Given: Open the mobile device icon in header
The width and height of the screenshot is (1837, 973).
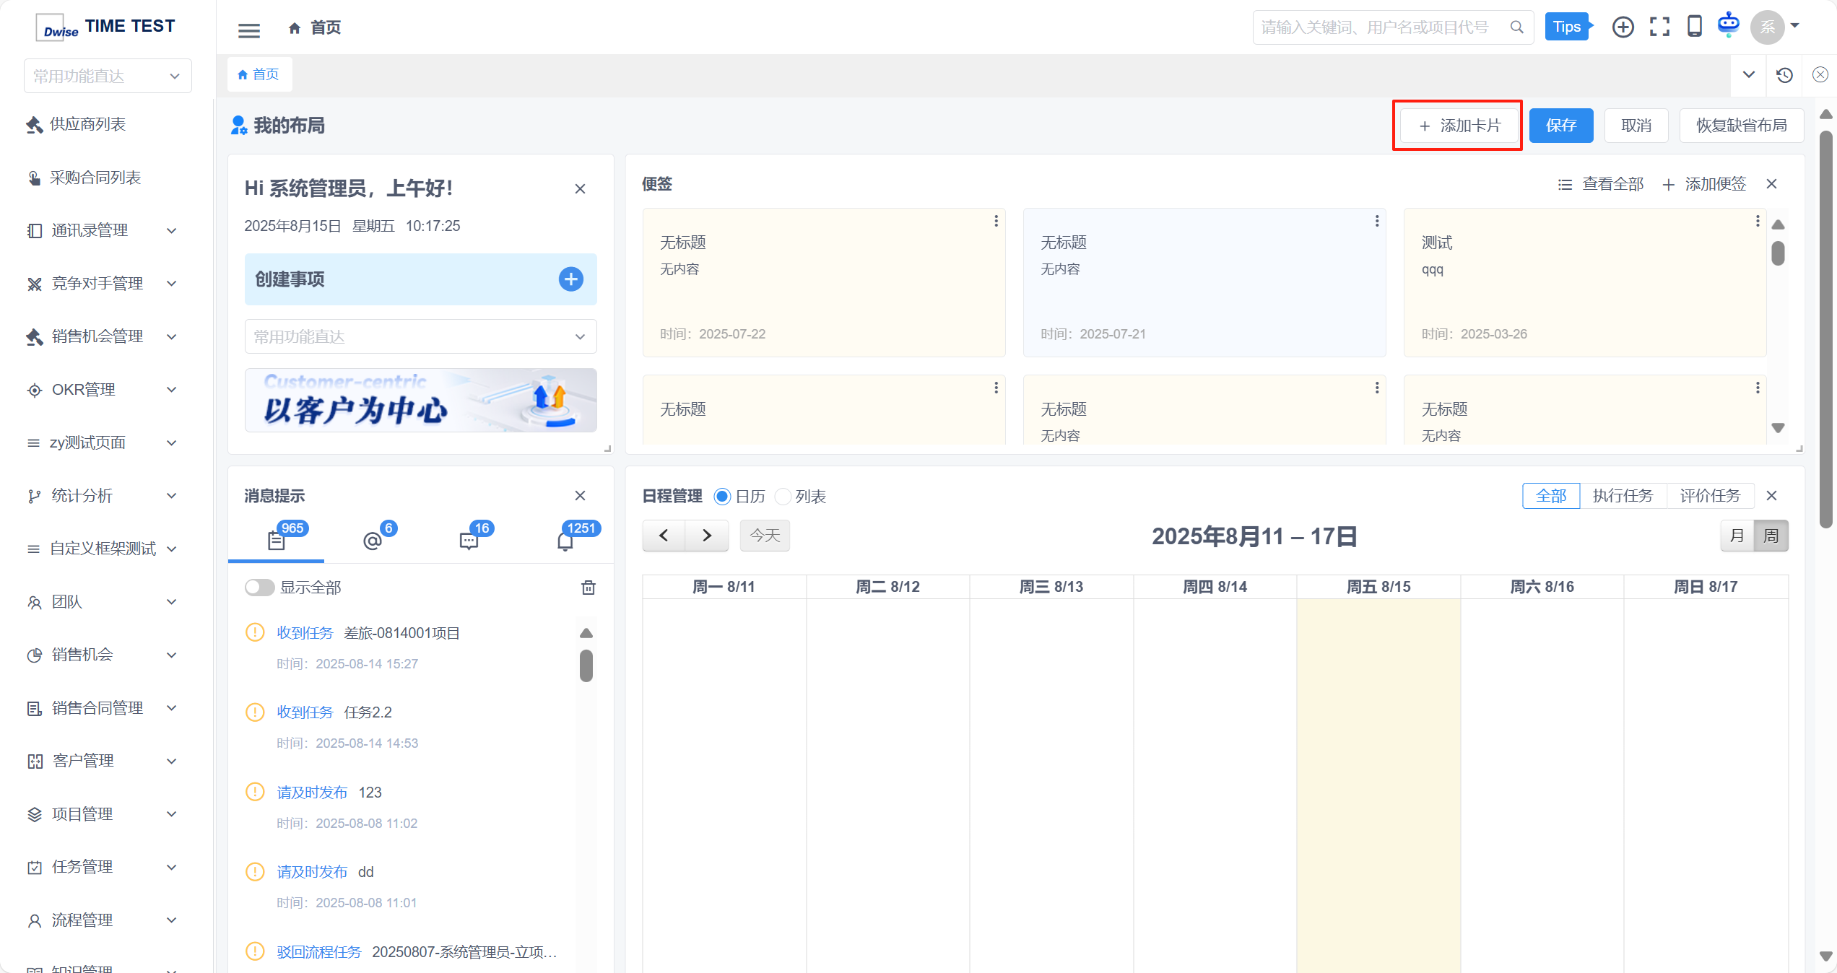Looking at the screenshot, I should (x=1694, y=27).
